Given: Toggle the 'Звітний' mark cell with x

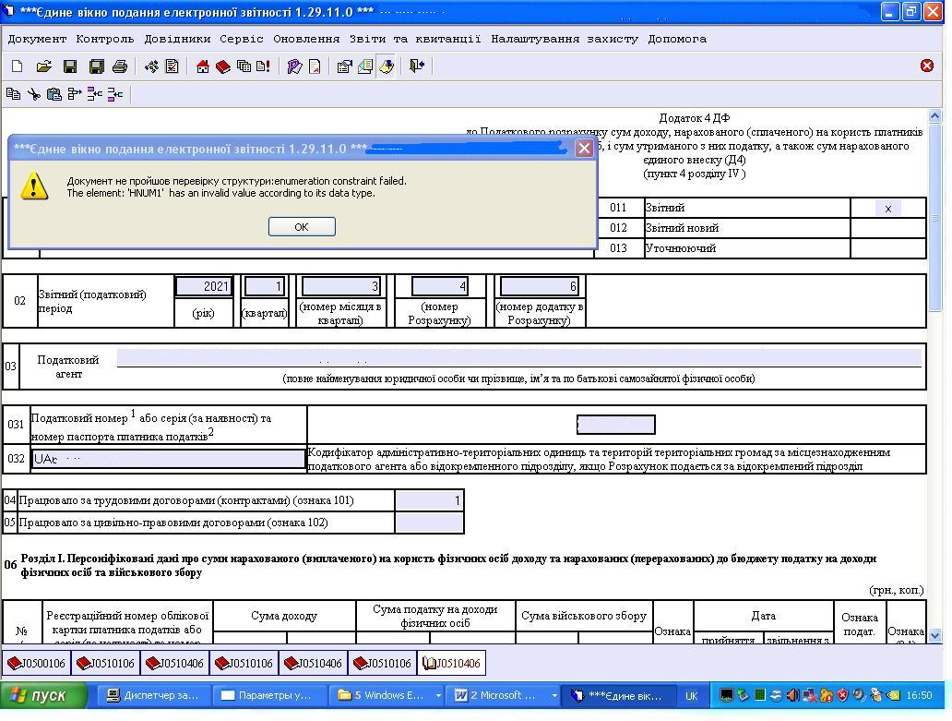Looking at the screenshot, I should (x=887, y=209).
